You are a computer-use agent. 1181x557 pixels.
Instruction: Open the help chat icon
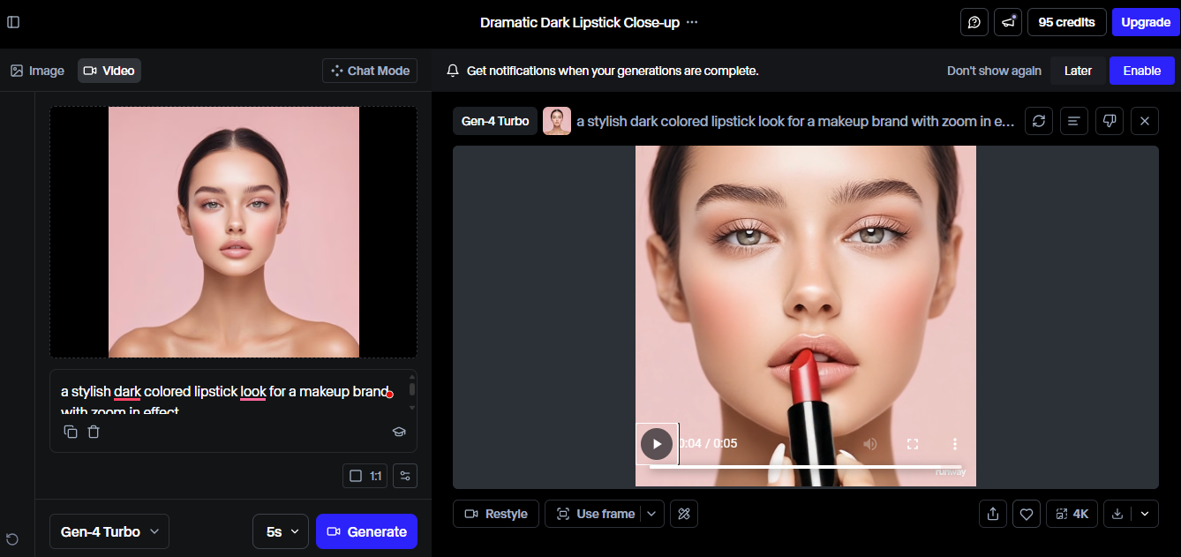click(x=974, y=21)
